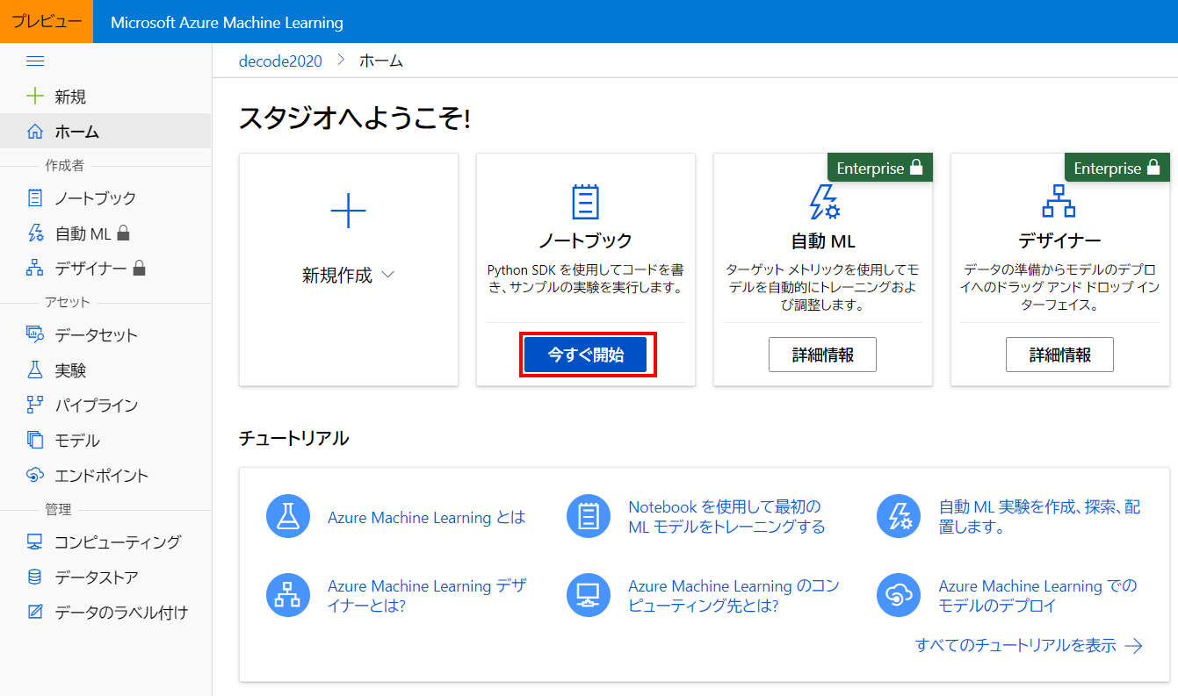Click the lightning icon on the 自動 ML card
Viewport: 1178px width, 696px height.
point(823,202)
